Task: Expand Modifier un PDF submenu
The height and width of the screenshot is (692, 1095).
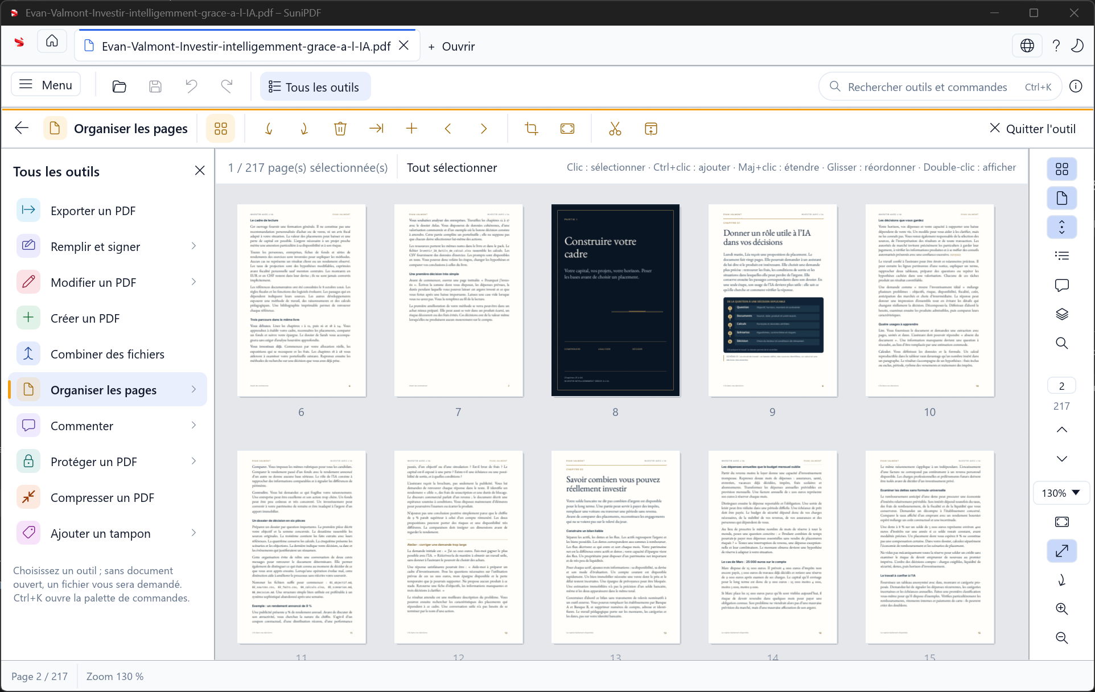Action: coord(194,282)
